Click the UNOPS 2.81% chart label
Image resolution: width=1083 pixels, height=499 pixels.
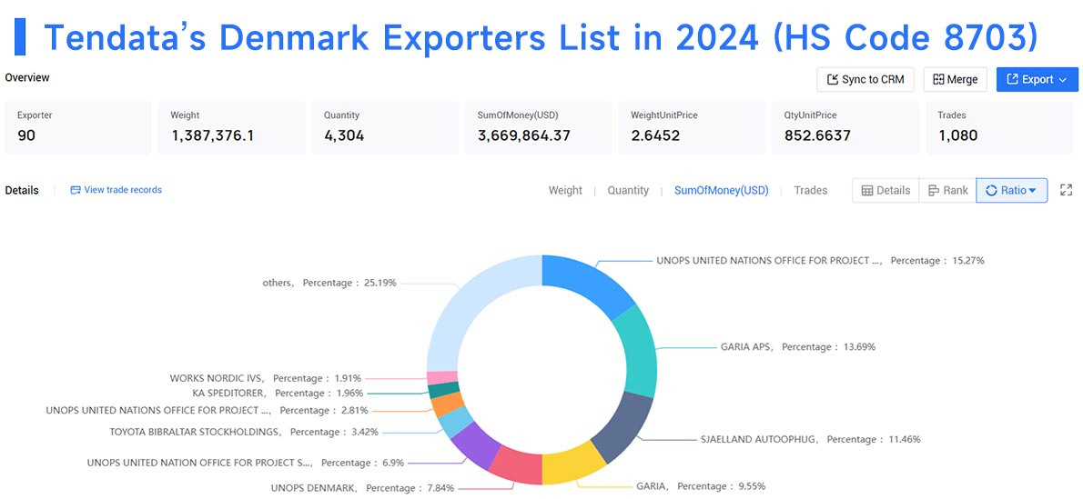pos(207,411)
